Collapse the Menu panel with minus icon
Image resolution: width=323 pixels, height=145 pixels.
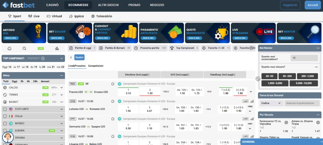61,75
